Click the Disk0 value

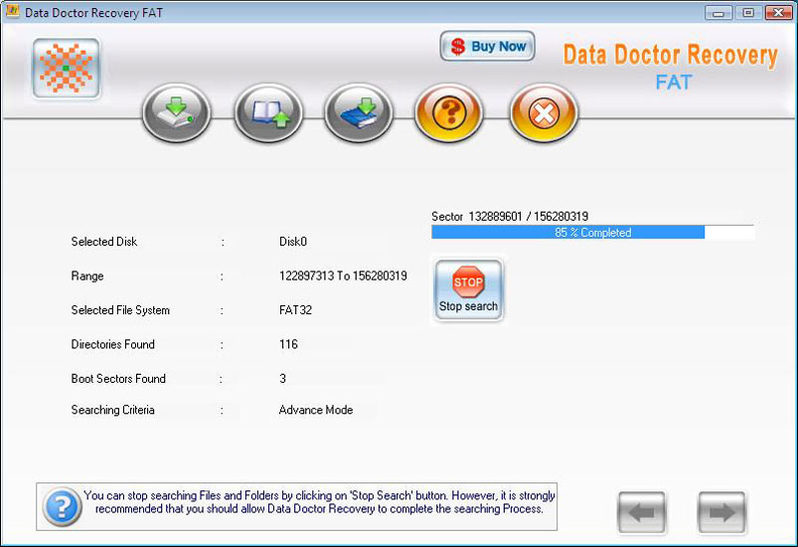coord(293,242)
